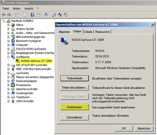Open the Datei menu
Screen dimensions: 157x135
[x=6, y=9]
